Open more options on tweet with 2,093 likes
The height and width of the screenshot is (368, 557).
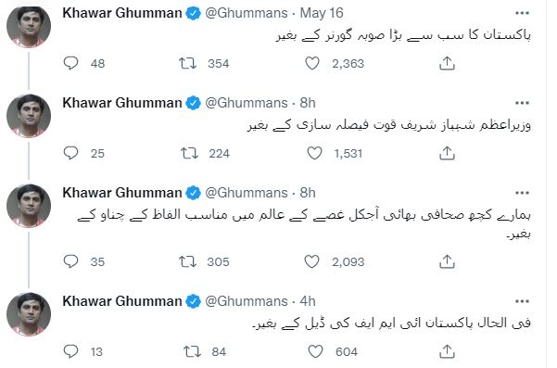coord(522,193)
